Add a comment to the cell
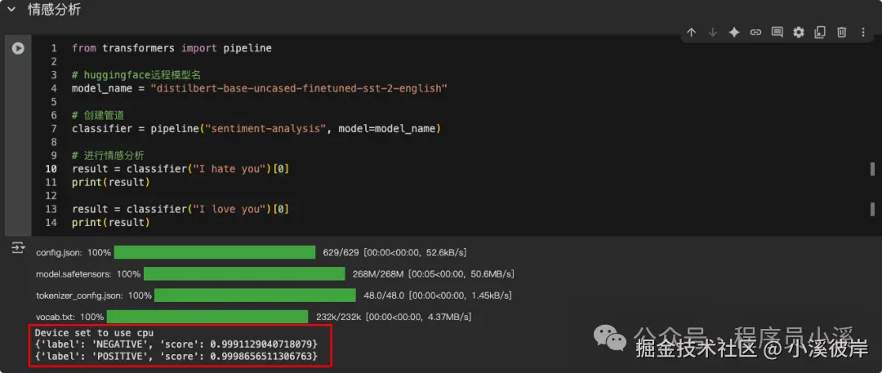The image size is (882, 373). (x=777, y=33)
